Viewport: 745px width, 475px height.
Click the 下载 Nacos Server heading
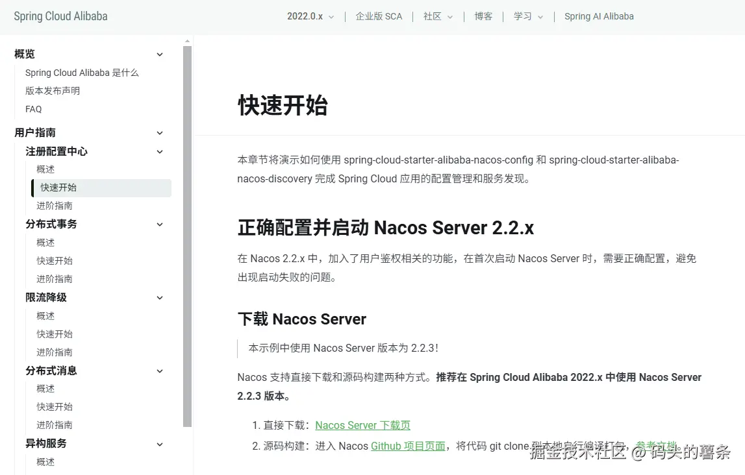(x=302, y=319)
